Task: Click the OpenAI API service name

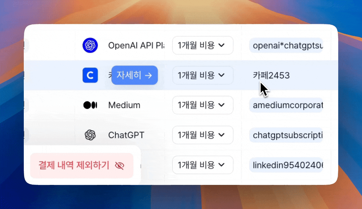Action: pos(136,46)
